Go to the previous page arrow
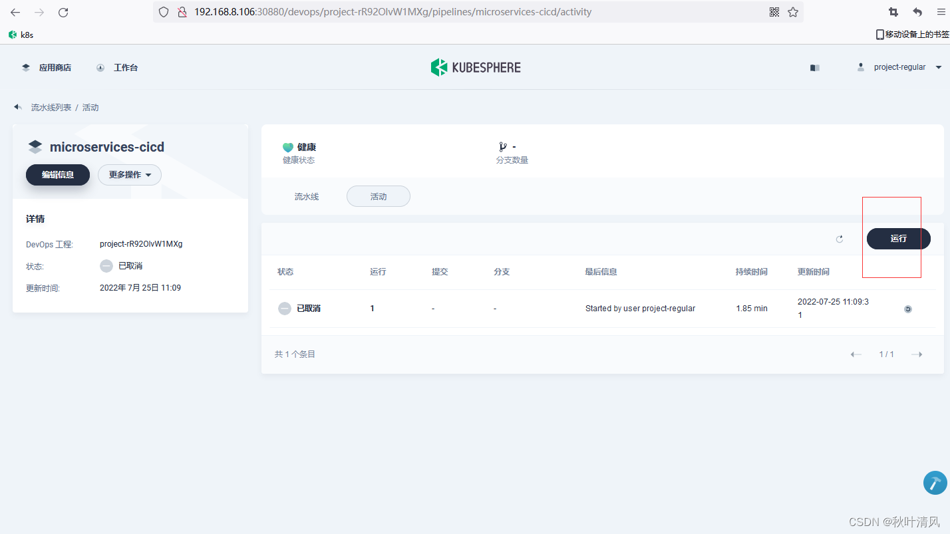Viewport: 950px width, 534px height. (x=856, y=354)
